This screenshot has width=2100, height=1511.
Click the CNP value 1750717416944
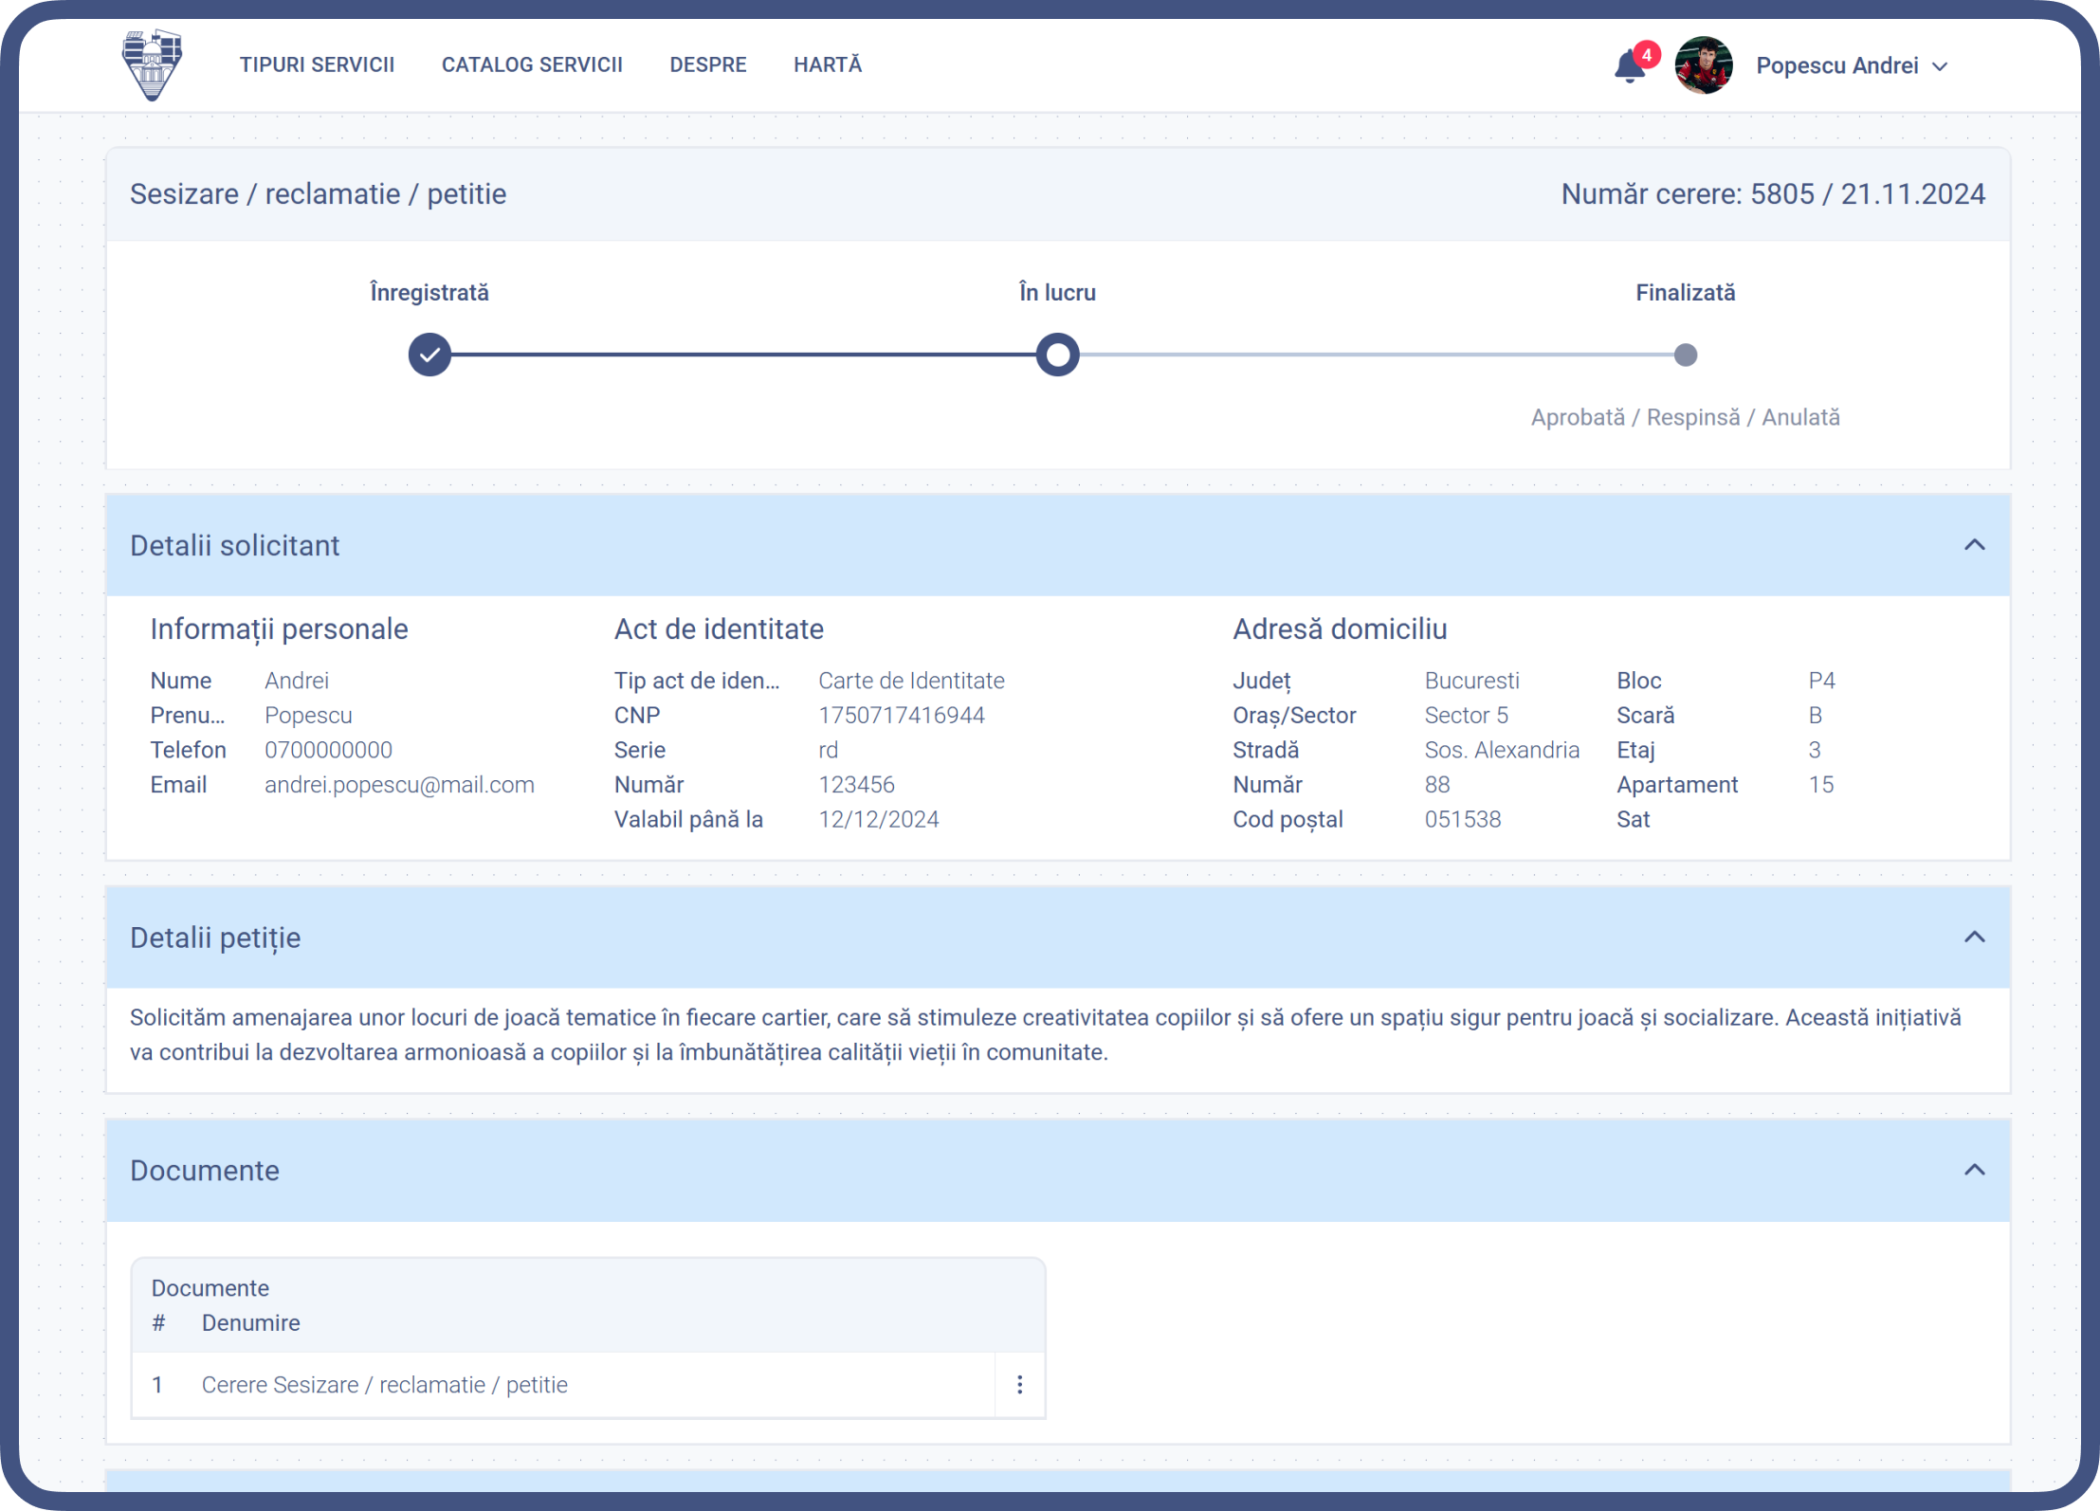[x=902, y=715]
